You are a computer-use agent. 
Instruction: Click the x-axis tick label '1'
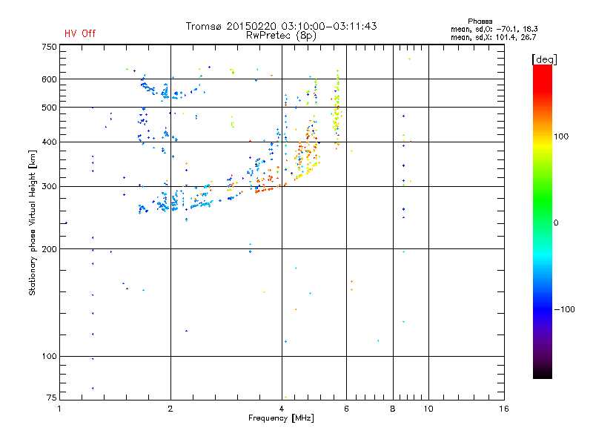pyautogui.click(x=59, y=409)
